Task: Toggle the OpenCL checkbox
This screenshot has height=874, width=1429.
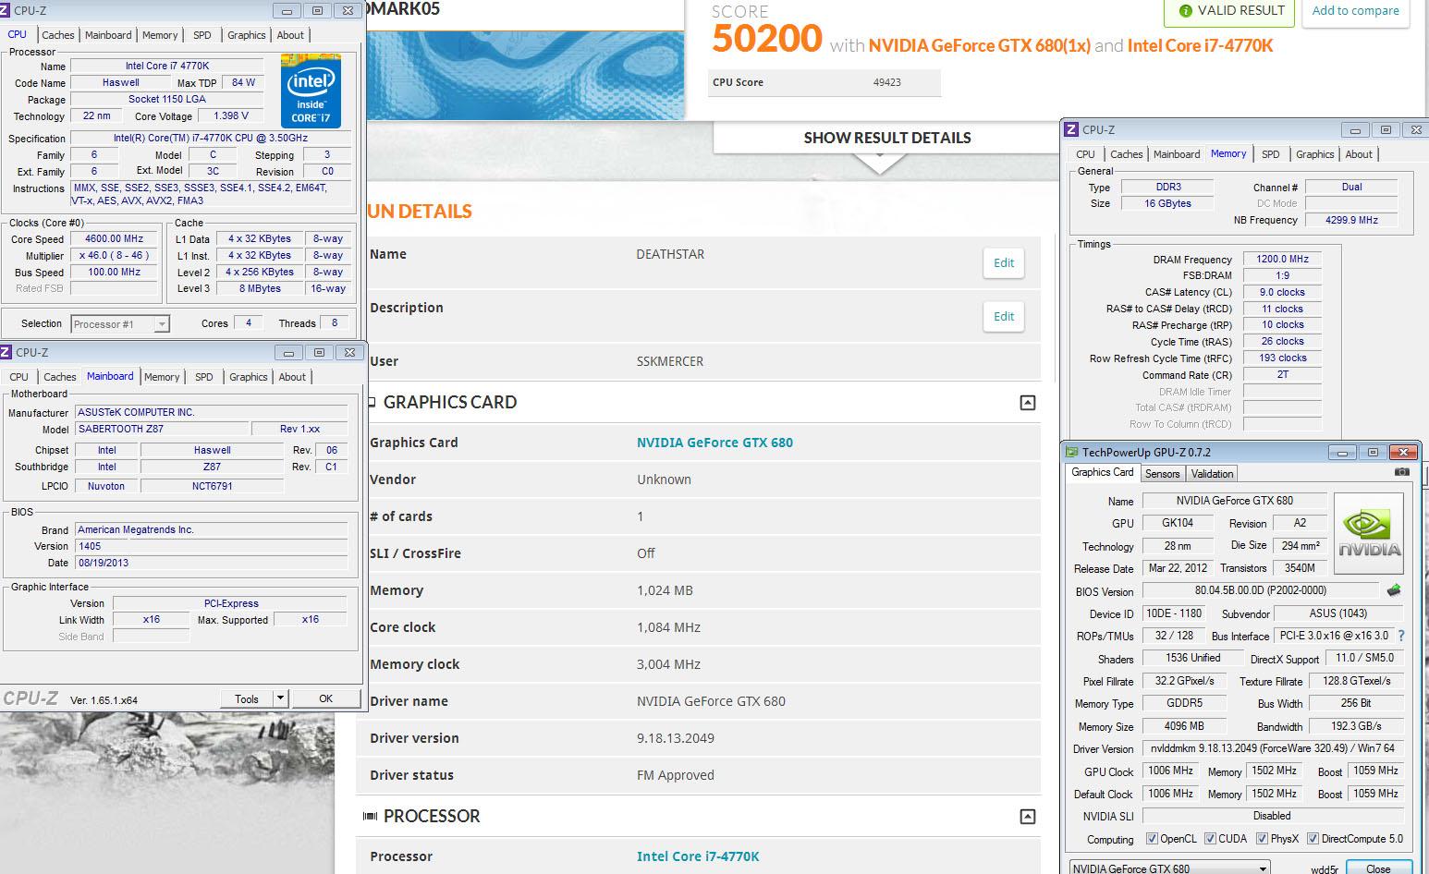Action: tap(1152, 839)
